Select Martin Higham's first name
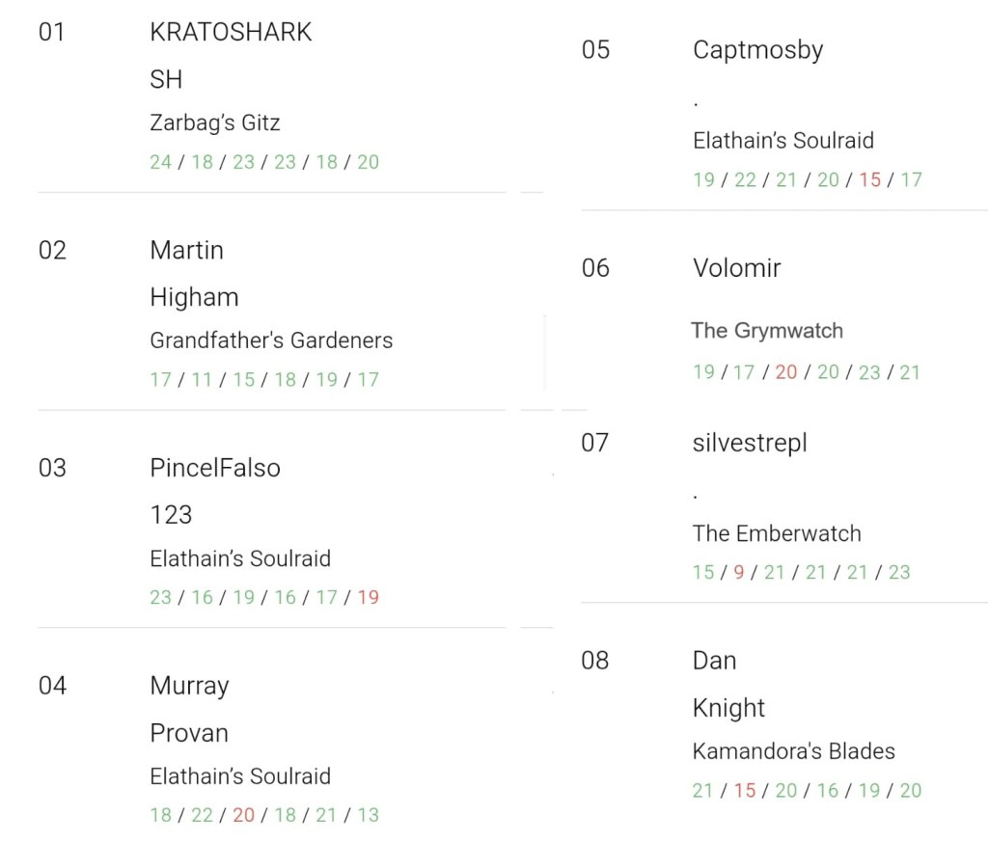 click(x=186, y=250)
